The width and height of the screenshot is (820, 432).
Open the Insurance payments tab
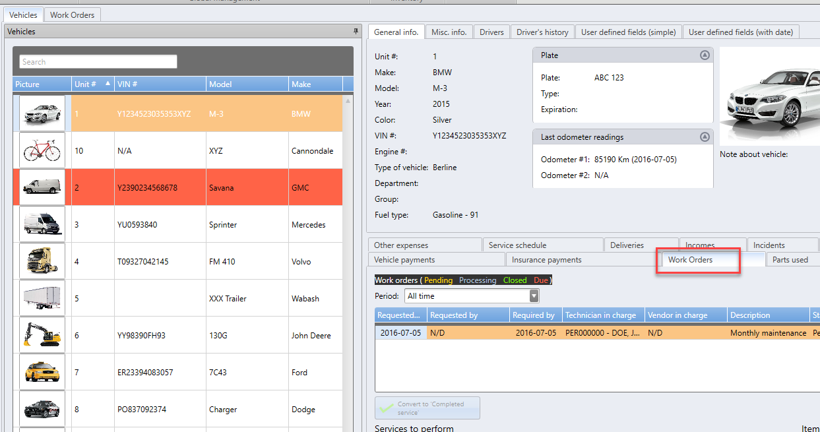pyautogui.click(x=583, y=259)
